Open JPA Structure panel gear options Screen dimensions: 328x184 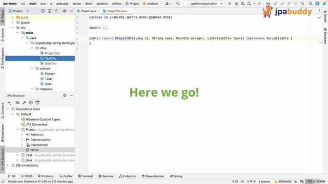click(65, 96)
